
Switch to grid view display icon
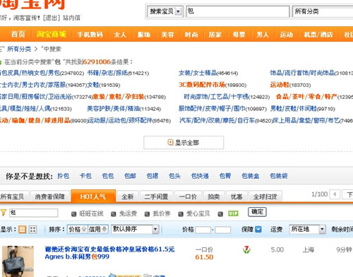pyautogui.click(x=32, y=229)
